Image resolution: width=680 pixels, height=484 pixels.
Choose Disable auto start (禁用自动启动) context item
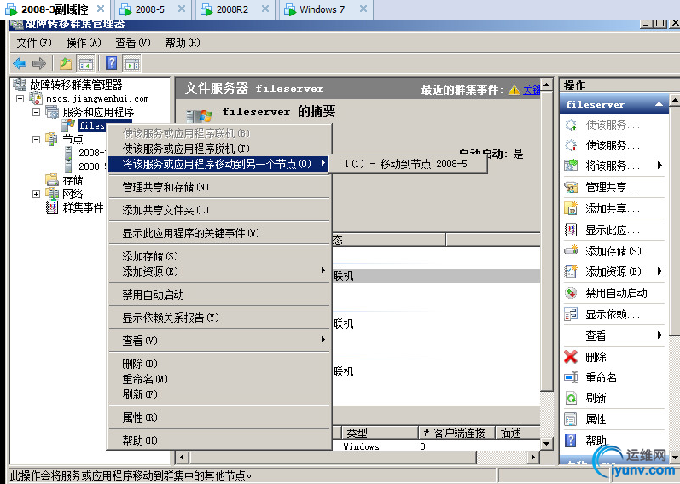(219, 294)
